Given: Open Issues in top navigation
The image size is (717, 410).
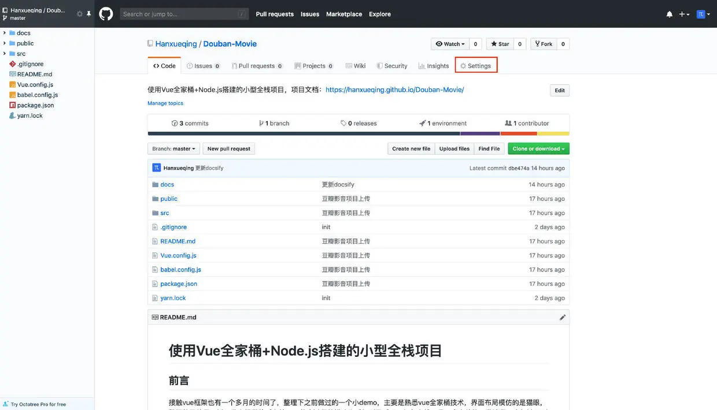Looking at the screenshot, I should (310, 14).
